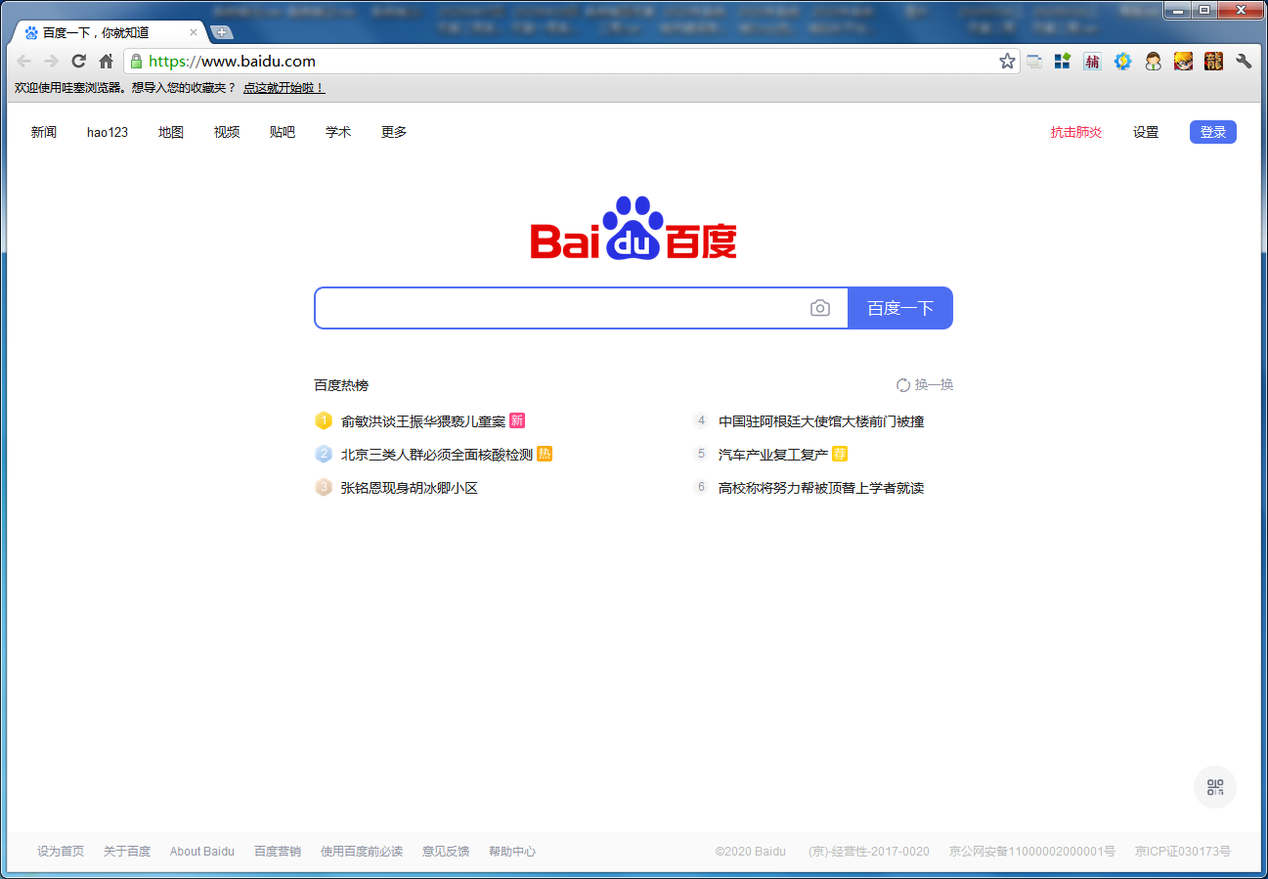Open hot item 张铭恩现身胡冰卿小区

(410, 488)
